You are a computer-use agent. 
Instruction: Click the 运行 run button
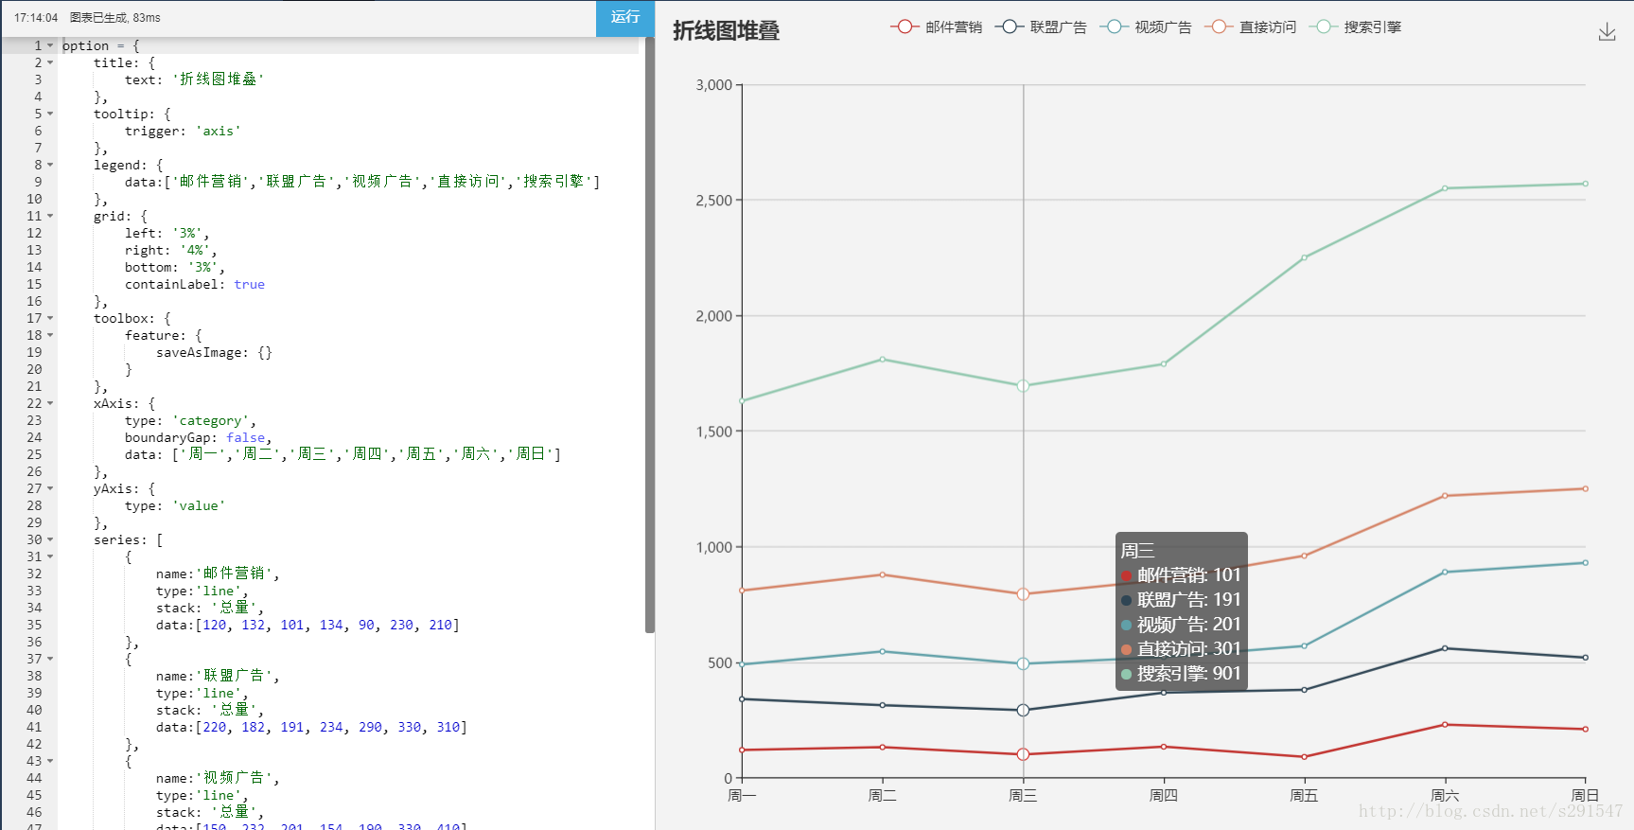coord(624,17)
